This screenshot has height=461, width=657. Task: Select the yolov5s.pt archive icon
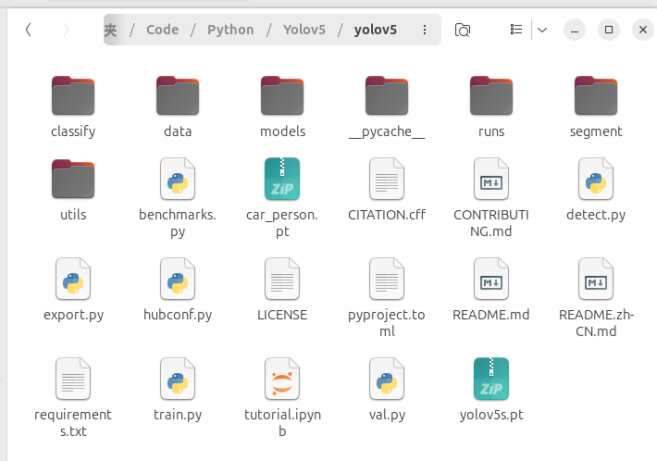tap(491, 379)
